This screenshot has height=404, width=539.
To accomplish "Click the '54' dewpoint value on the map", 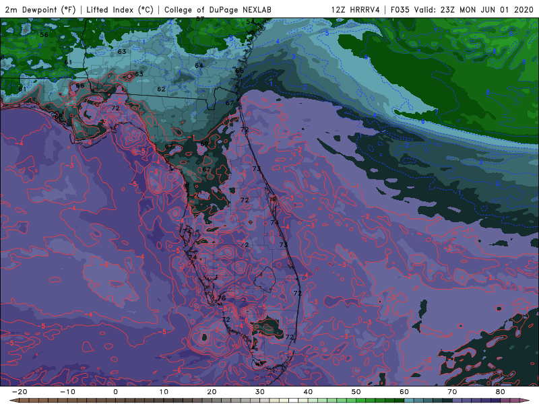I will (250, 22).
